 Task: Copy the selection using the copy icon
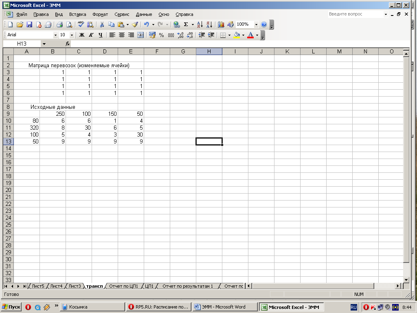111,24
